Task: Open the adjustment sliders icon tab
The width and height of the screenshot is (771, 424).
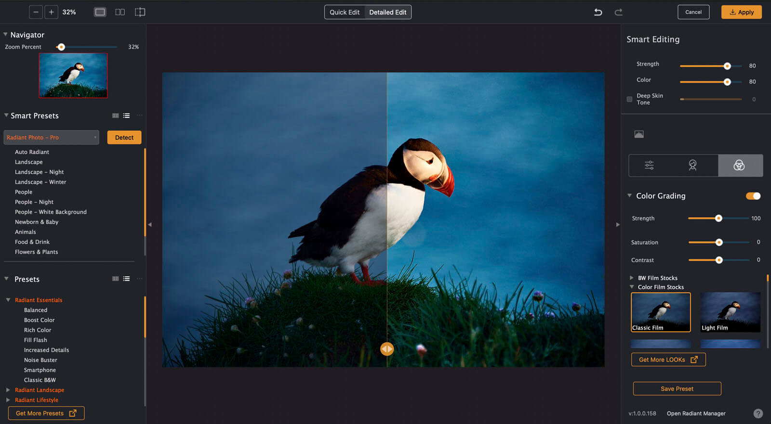Action: [x=649, y=166]
